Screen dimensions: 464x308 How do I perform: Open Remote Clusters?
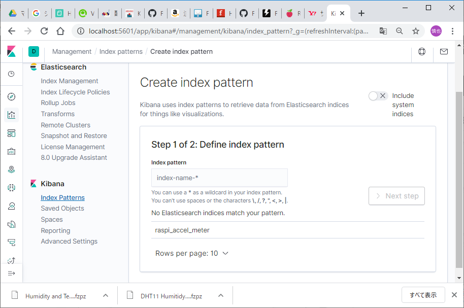tap(65, 125)
